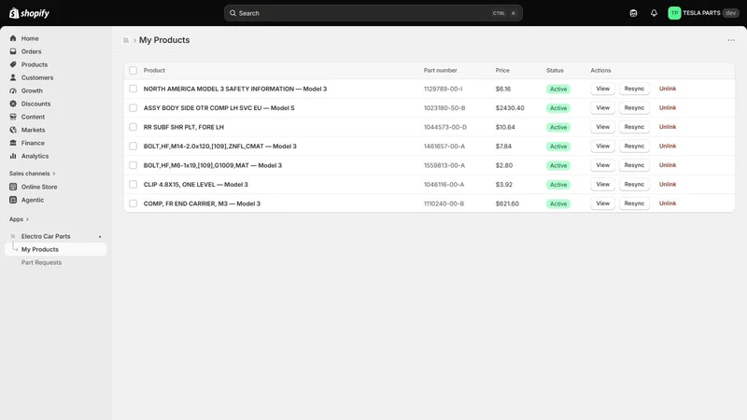View the NORTH AMERICA MODEL 3 SAFETY product
Screen dimensions: 747x420
pos(602,89)
